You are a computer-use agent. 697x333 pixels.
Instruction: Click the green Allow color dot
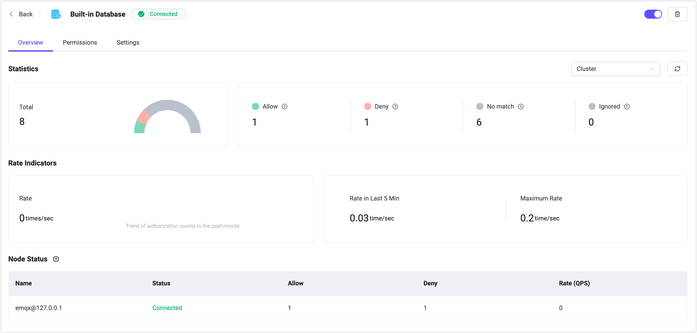[255, 107]
